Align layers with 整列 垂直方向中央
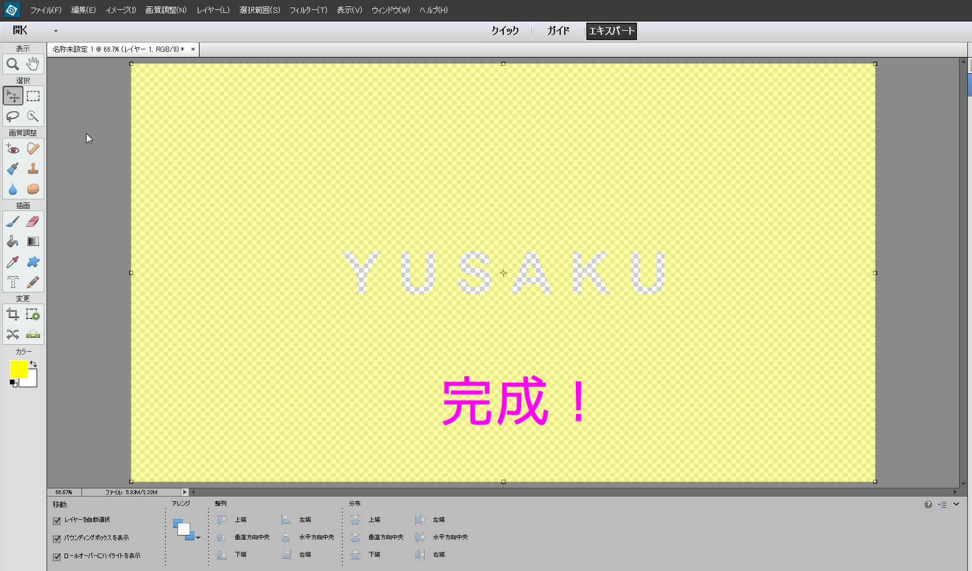 pyautogui.click(x=243, y=537)
